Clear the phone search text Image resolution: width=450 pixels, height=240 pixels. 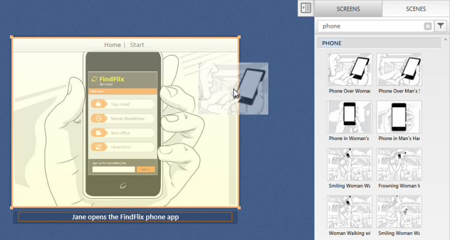[427, 26]
